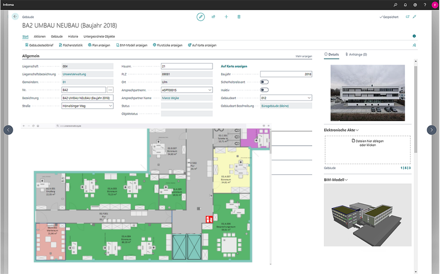Pin the action bar with the pin icon
This screenshot has height=274, width=440.
click(414, 45)
